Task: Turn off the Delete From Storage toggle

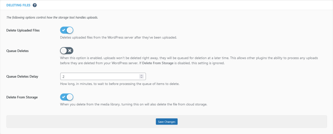Action: point(67,97)
